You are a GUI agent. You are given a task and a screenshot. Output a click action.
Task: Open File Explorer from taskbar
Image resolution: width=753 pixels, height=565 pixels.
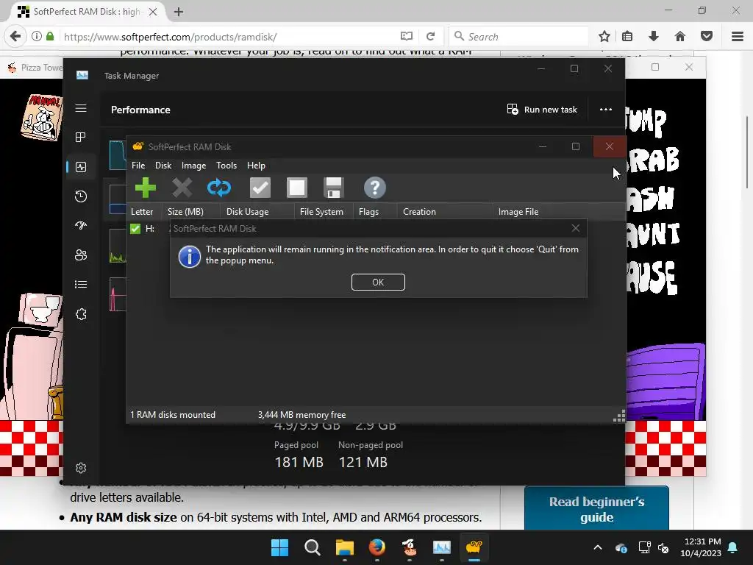[344, 547]
